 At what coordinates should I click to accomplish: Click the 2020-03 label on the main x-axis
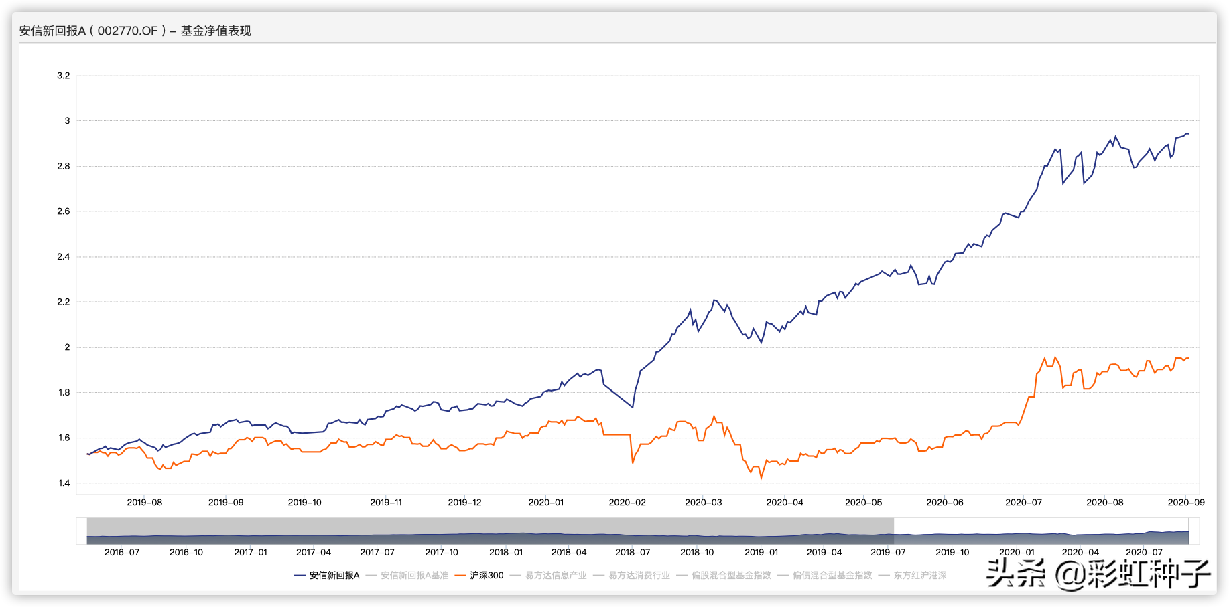coord(703,503)
